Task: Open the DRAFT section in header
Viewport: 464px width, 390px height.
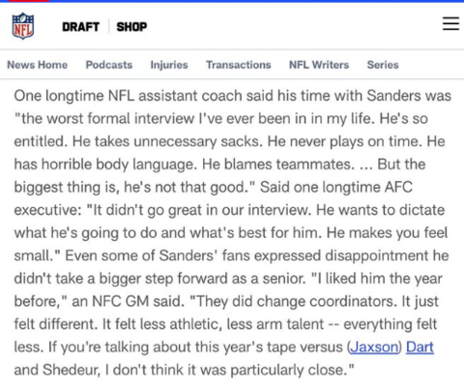Action: [80, 27]
